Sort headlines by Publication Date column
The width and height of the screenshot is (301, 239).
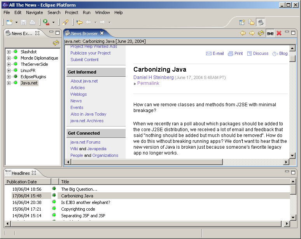pos(28,181)
